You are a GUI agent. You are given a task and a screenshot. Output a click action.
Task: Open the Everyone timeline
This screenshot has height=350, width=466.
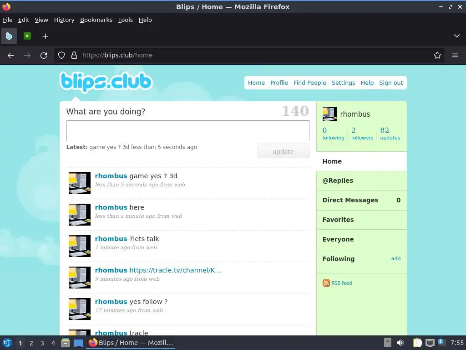point(361,239)
